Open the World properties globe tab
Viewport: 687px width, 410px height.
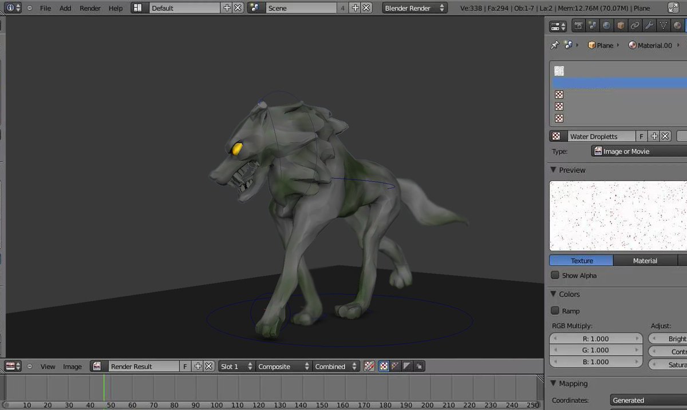tap(606, 26)
